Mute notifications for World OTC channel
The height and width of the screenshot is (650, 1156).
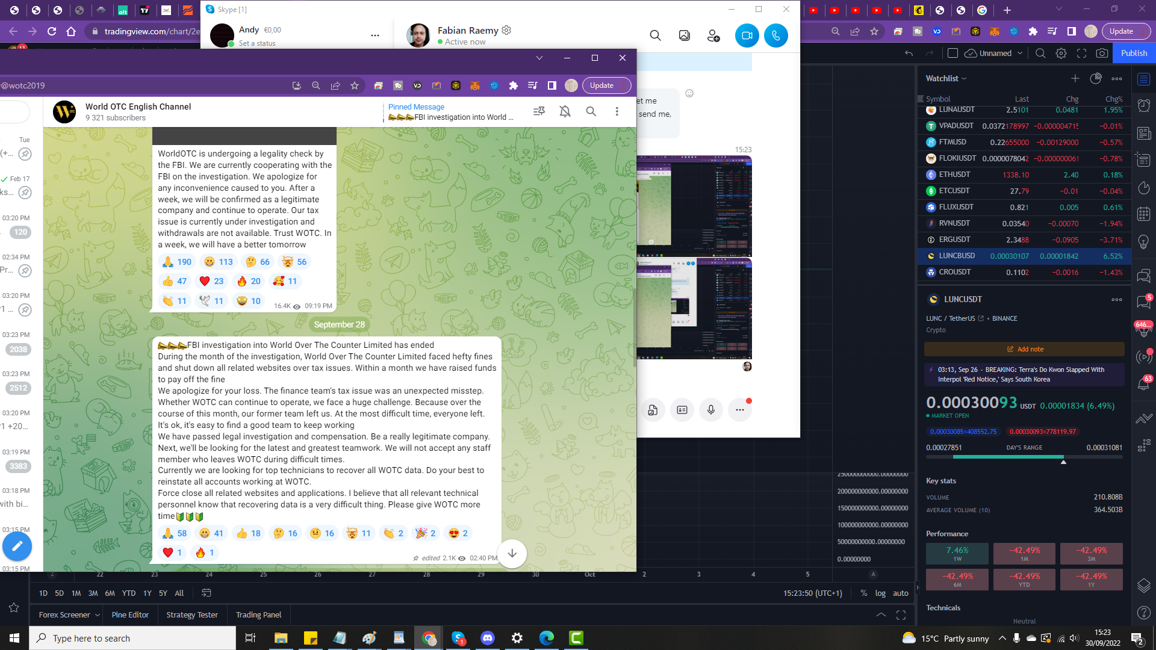point(565,111)
